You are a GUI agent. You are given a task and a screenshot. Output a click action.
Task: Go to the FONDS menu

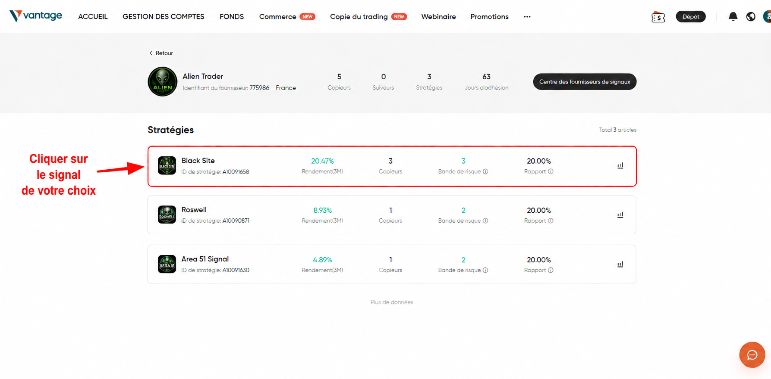point(231,17)
